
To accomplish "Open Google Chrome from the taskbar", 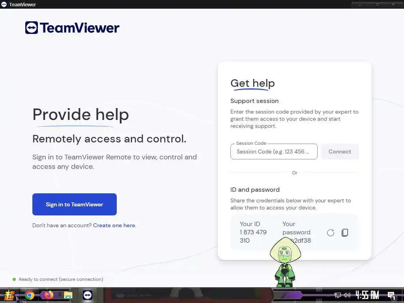I will [x=29, y=295].
